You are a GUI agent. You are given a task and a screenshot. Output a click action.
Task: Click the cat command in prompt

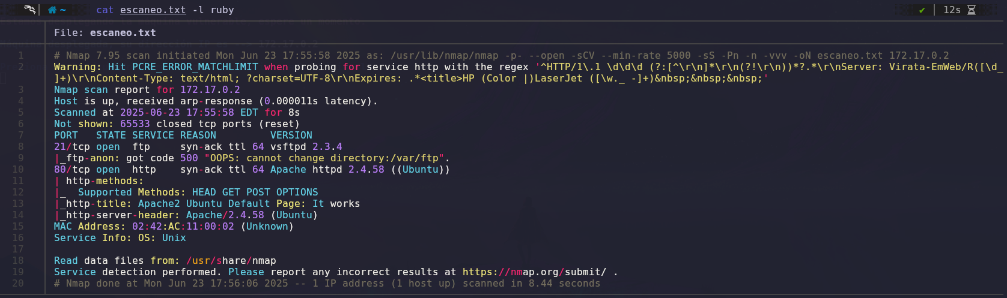(105, 10)
